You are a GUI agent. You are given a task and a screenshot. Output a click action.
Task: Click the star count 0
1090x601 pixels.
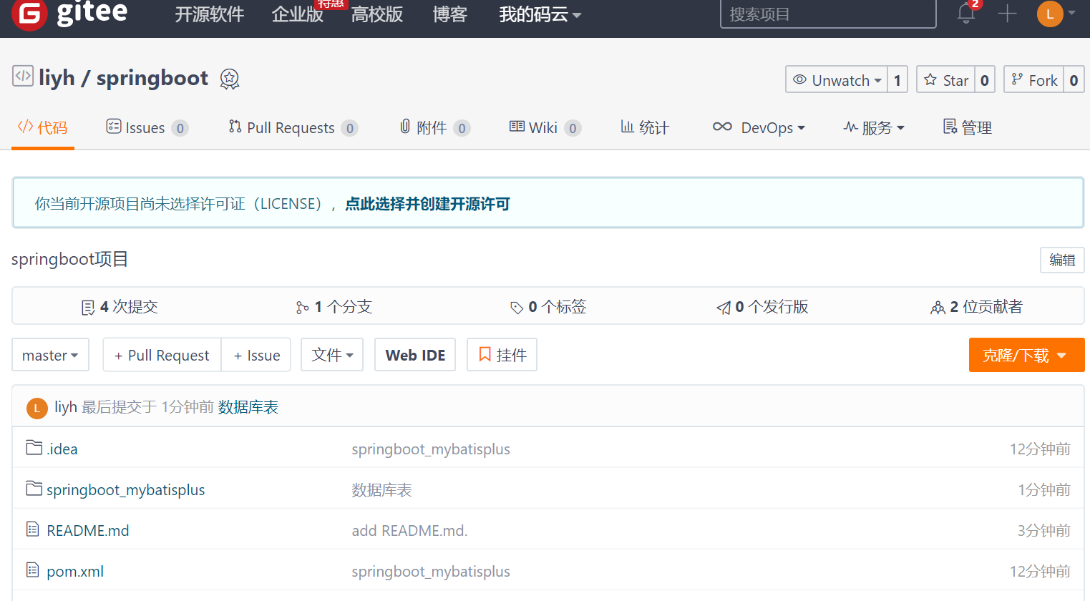[985, 79]
